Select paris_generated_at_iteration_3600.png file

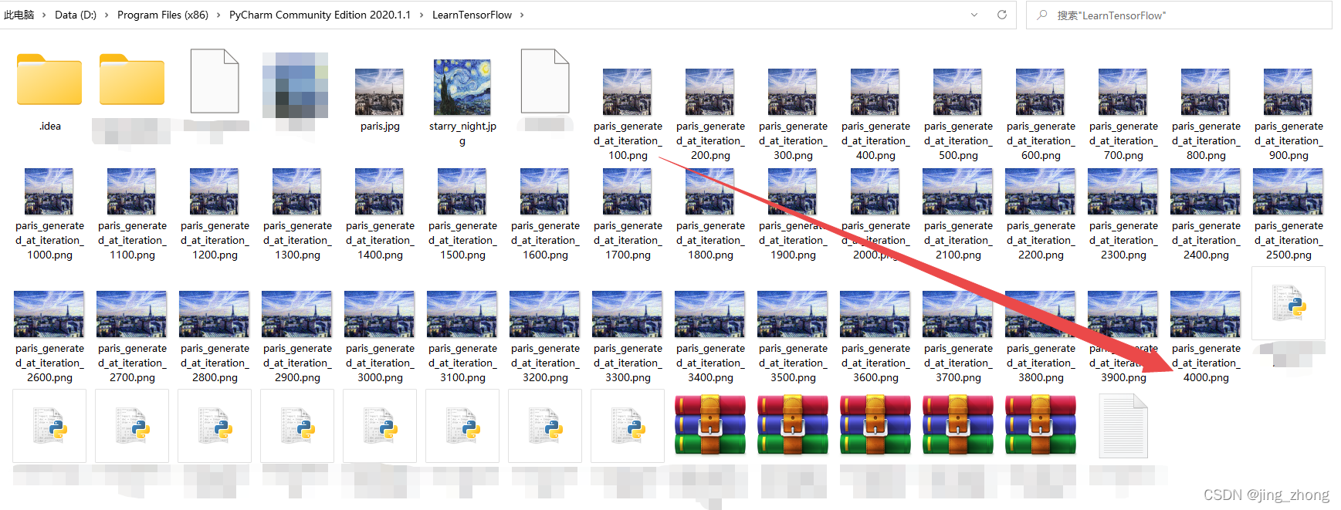click(x=875, y=337)
